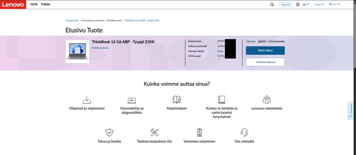Open Ohjaimet ja ohjelmistot download icon

click(87, 100)
